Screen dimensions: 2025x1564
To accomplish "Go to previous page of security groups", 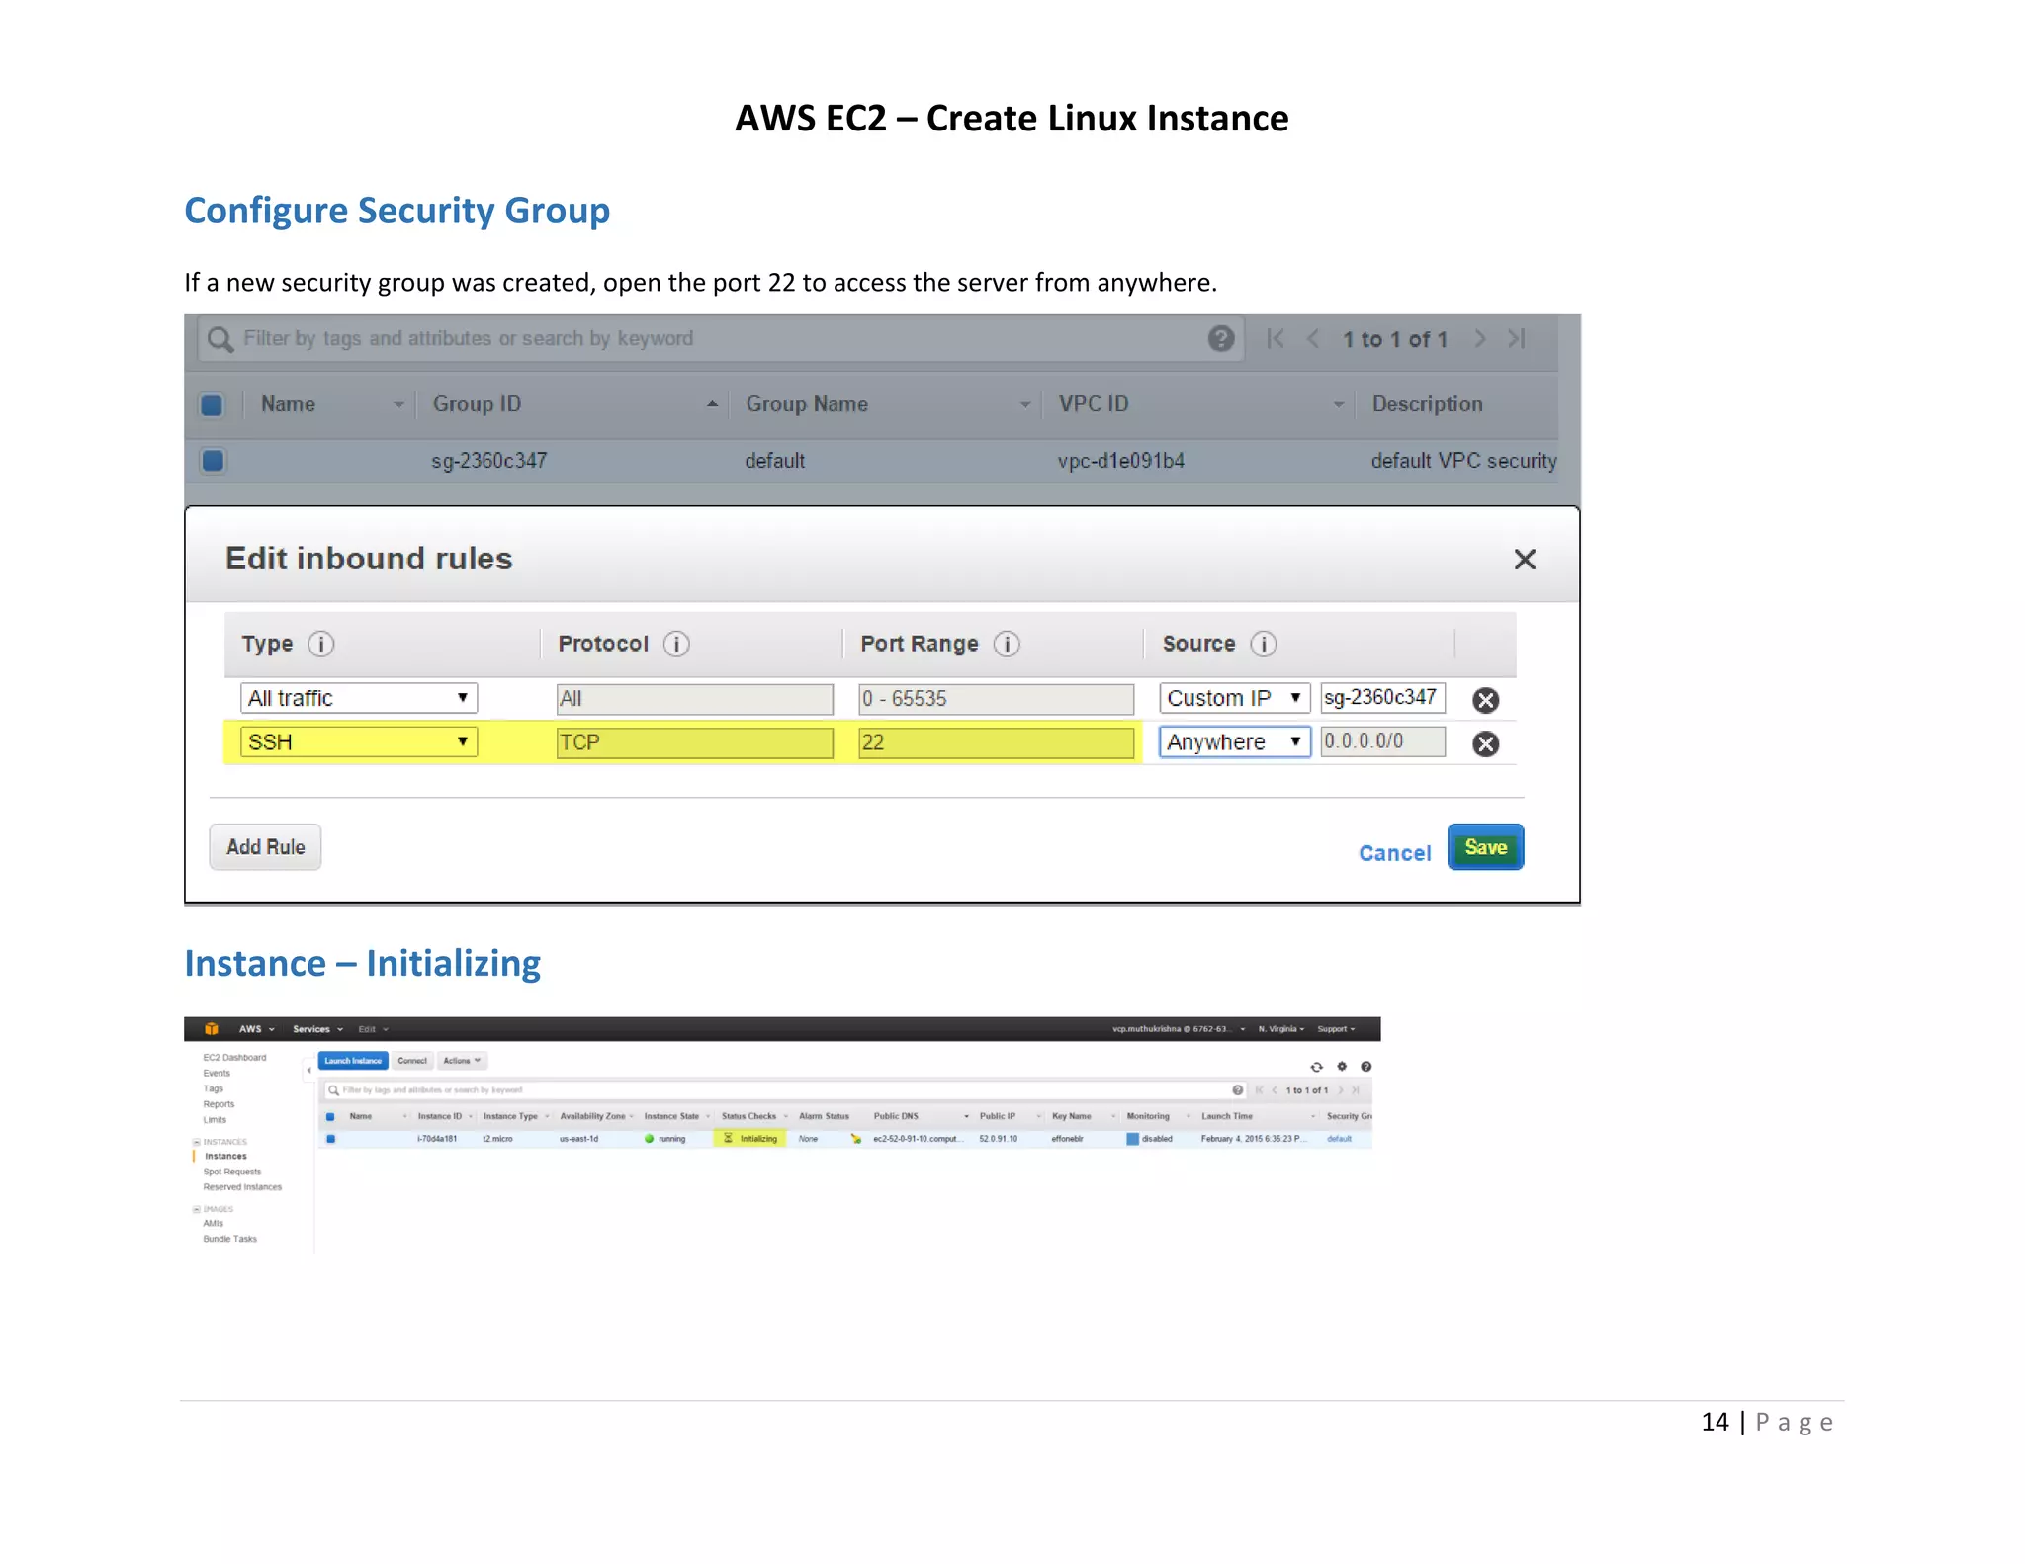I will (1313, 339).
